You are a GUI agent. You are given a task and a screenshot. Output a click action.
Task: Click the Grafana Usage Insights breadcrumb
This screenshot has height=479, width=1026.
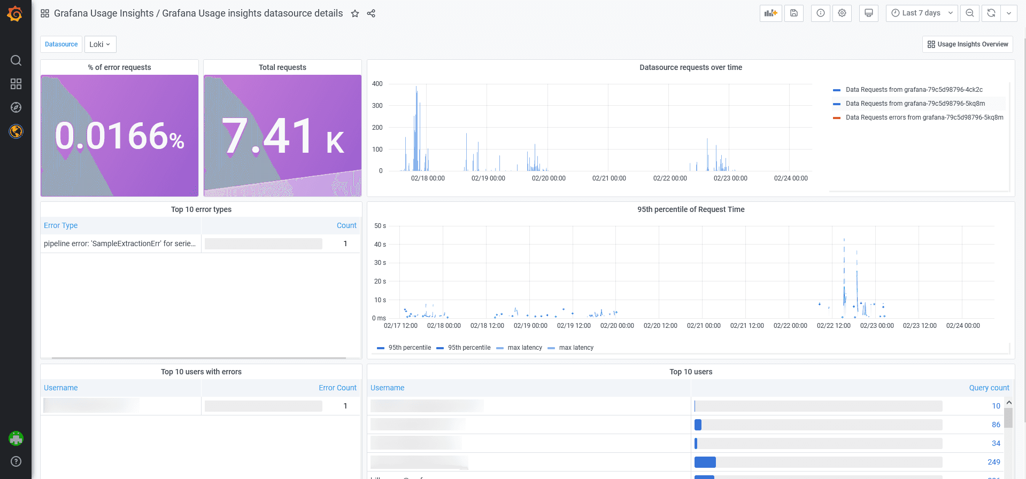tap(104, 13)
